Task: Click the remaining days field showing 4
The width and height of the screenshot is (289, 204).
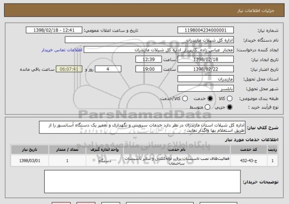Action: [x=108, y=69]
